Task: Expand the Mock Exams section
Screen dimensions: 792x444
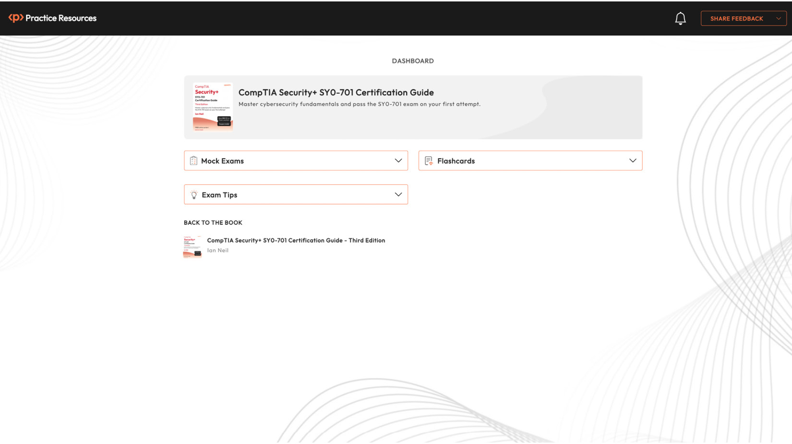Action: point(398,160)
